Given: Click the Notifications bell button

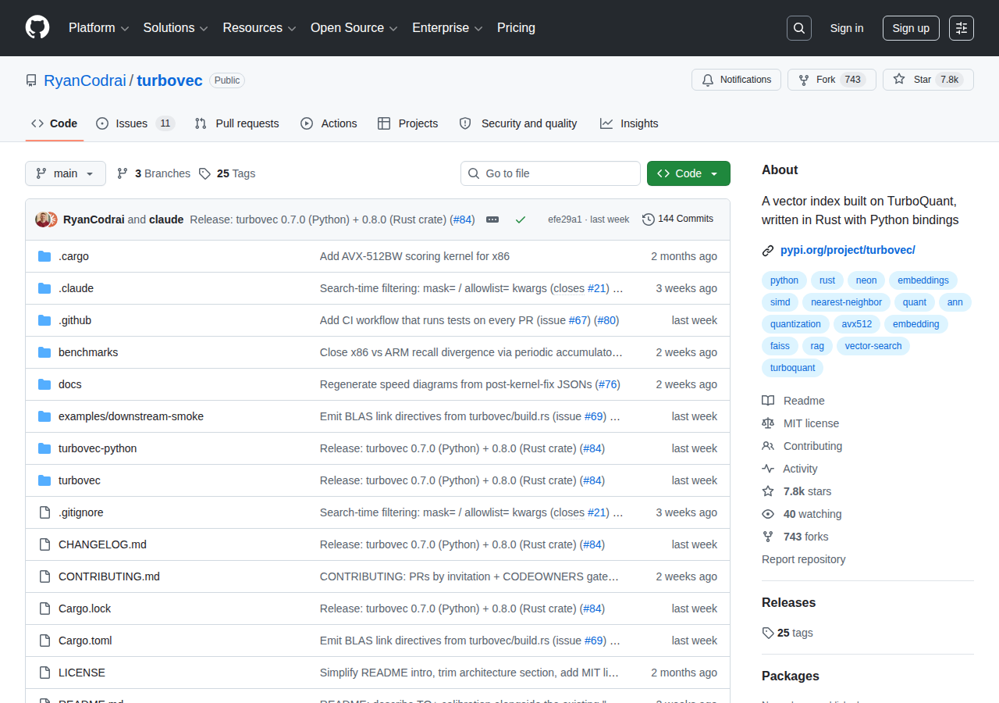Looking at the screenshot, I should [x=736, y=80].
